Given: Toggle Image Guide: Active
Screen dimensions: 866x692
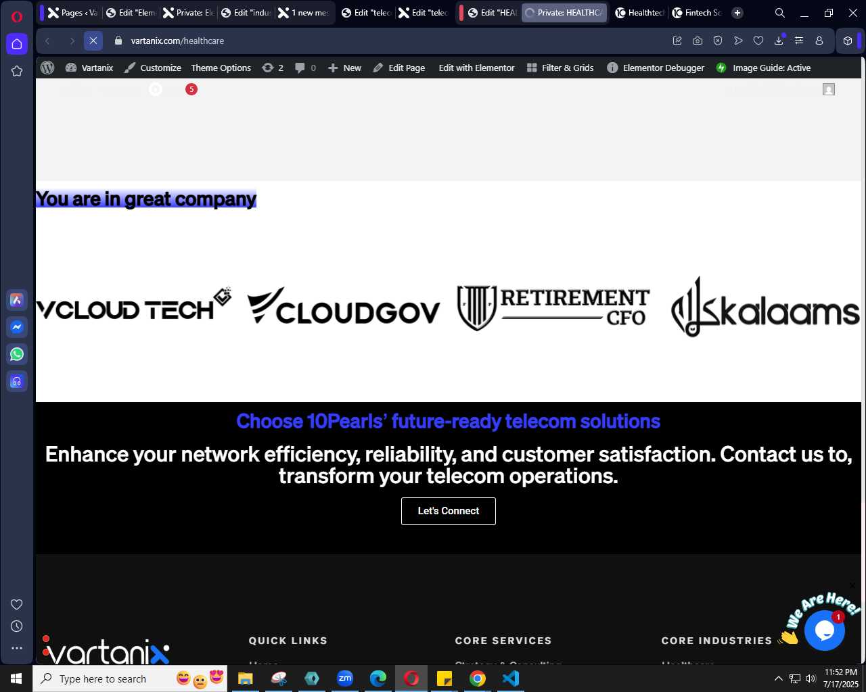Looking at the screenshot, I should [763, 68].
